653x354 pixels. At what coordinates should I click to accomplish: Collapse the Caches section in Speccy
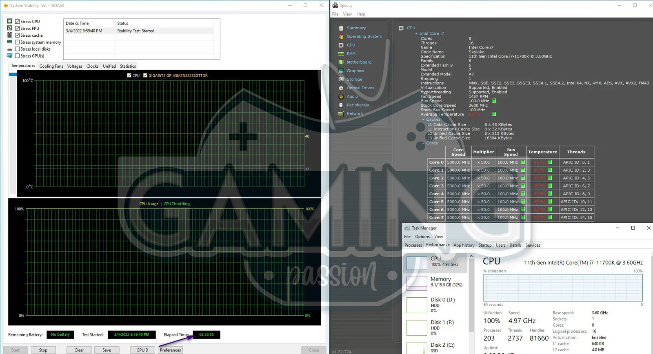point(423,119)
